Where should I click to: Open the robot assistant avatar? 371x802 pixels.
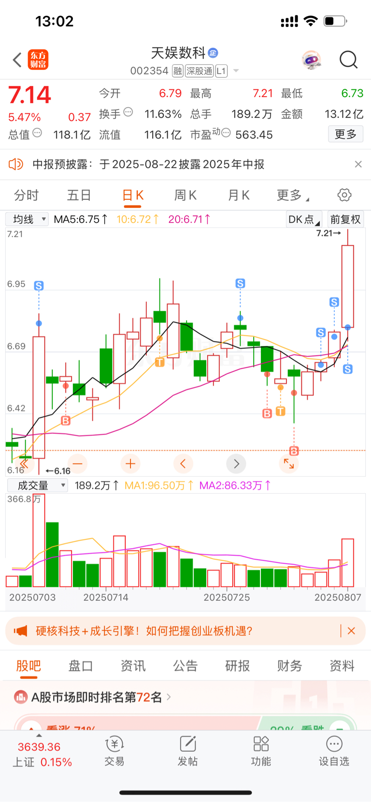[x=311, y=60]
